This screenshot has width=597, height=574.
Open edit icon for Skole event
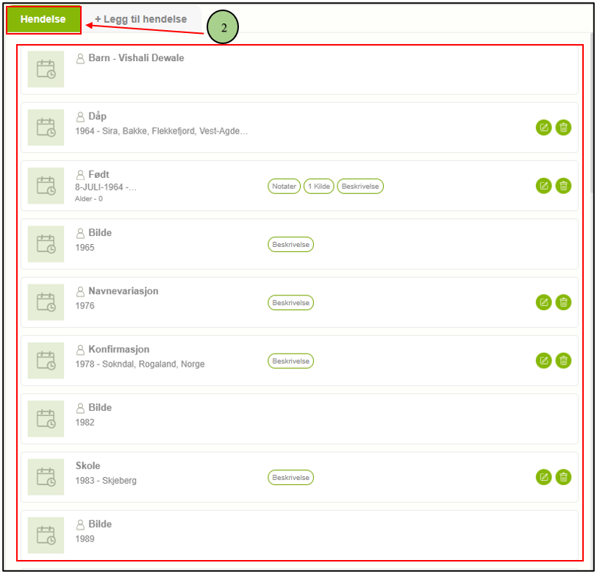[x=543, y=477]
